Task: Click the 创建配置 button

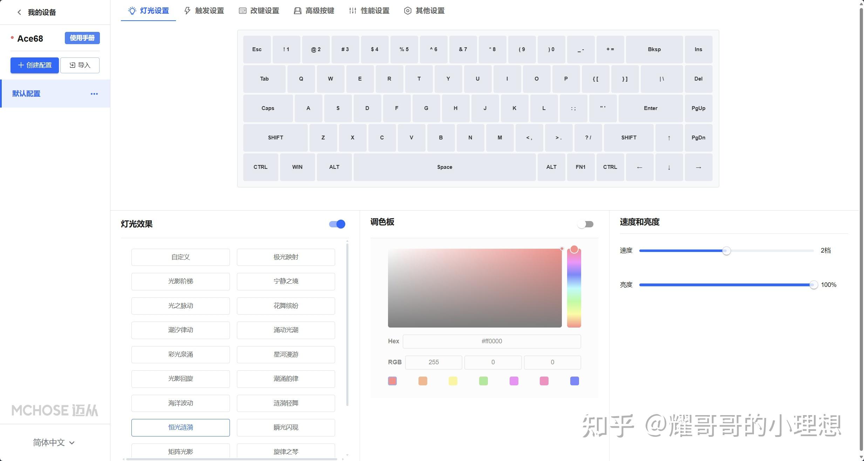Action: point(34,65)
